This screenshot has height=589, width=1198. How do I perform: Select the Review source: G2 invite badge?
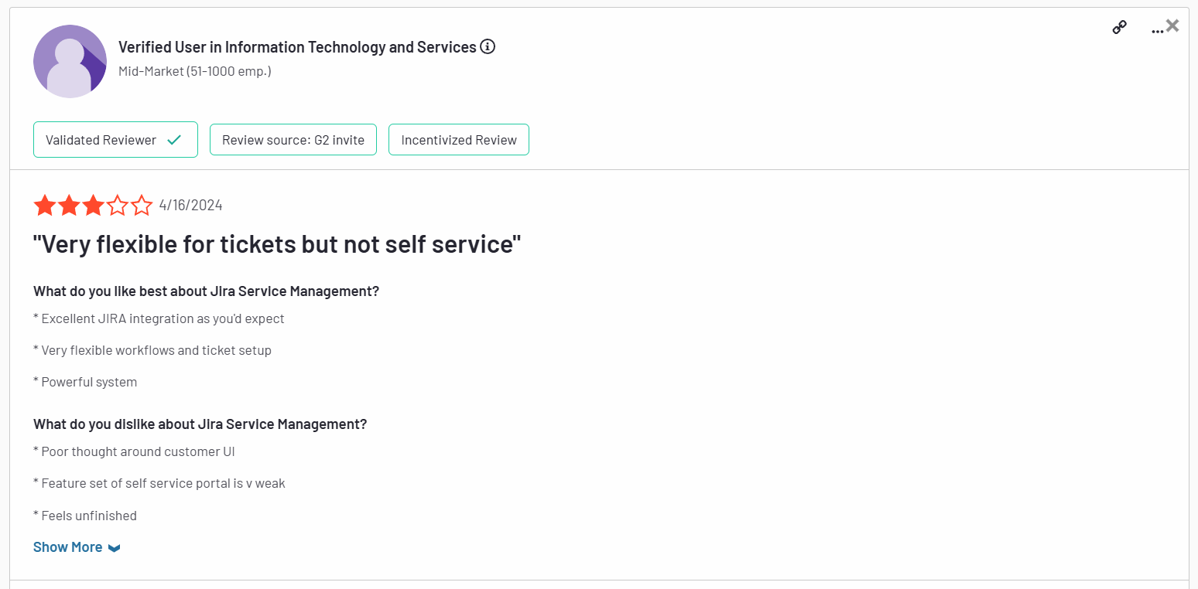pyautogui.click(x=293, y=140)
